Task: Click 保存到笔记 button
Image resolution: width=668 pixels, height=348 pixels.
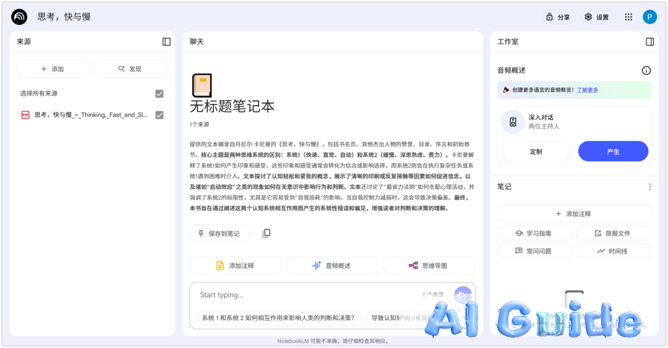Action: [x=220, y=234]
